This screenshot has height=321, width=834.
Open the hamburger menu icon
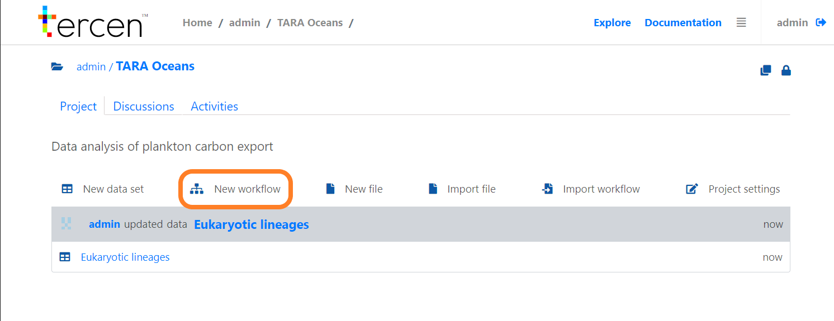741,23
